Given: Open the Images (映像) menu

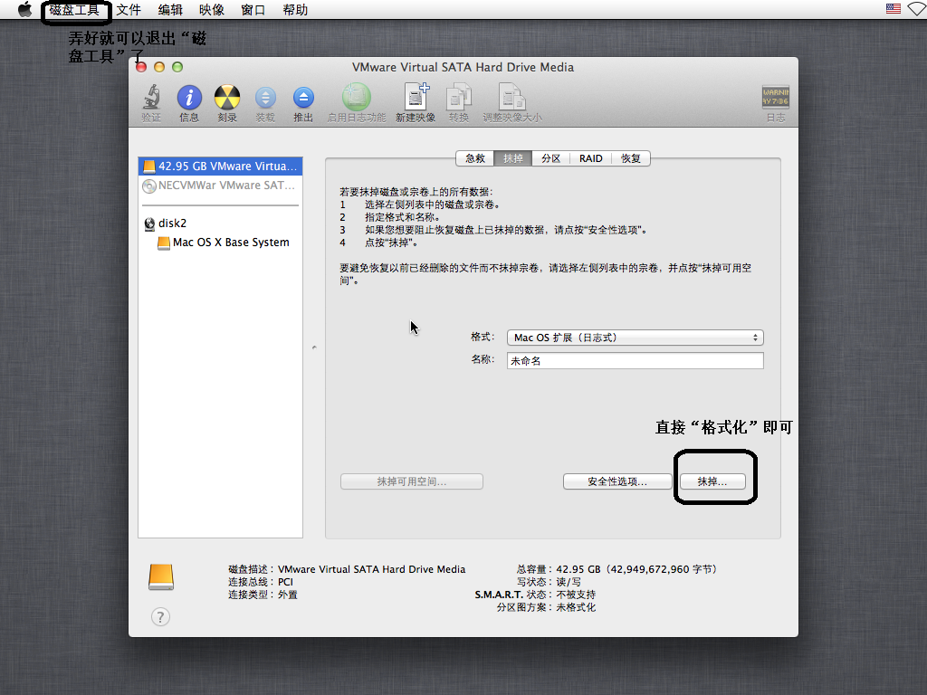Looking at the screenshot, I should (212, 9).
